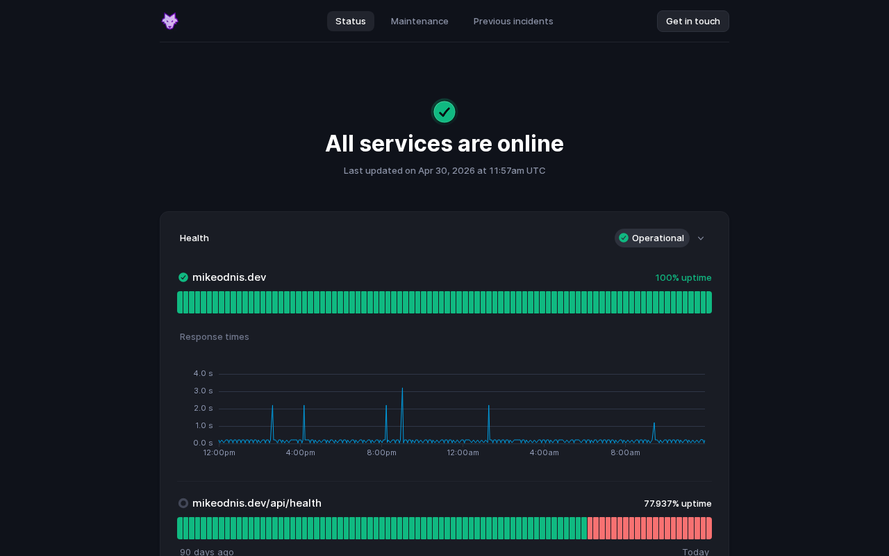Click the tallest 3-second spike in response chart

402,389
